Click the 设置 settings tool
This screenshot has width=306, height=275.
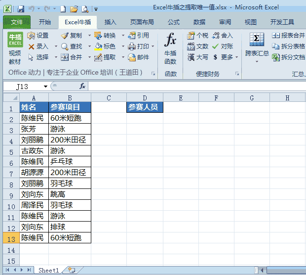pos(38,36)
